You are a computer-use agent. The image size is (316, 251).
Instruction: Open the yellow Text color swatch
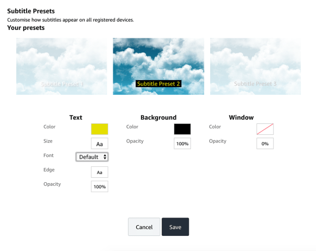99,129
